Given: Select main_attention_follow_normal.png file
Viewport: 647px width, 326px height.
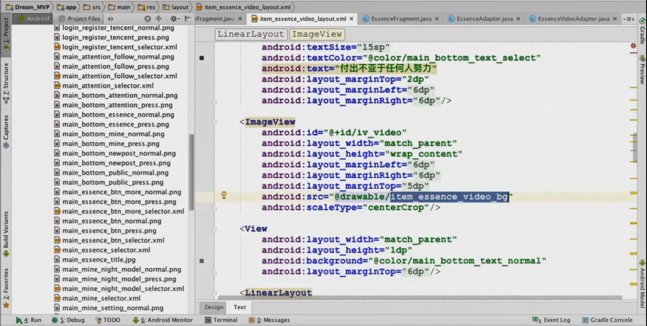Looking at the screenshot, I should (x=114, y=57).
